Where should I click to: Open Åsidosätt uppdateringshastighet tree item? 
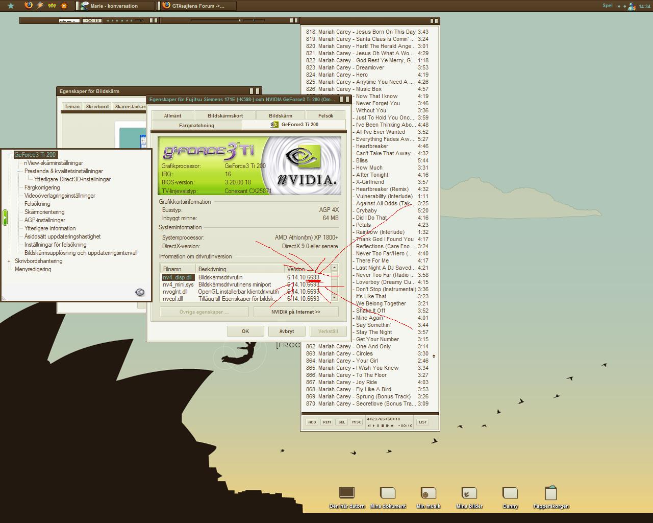[62, 236]
